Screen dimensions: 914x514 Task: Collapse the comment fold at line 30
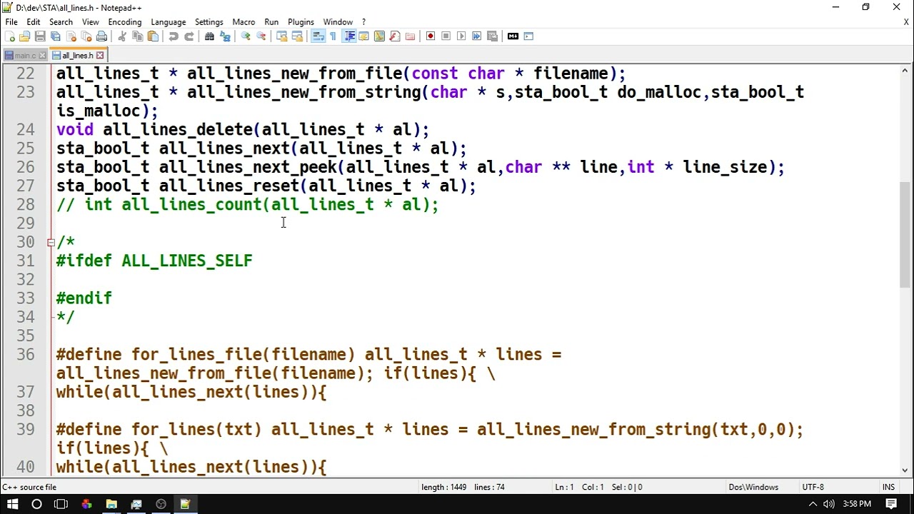(x=51, y=242)
